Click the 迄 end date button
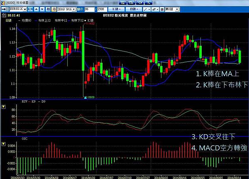 tap(54, 9)
